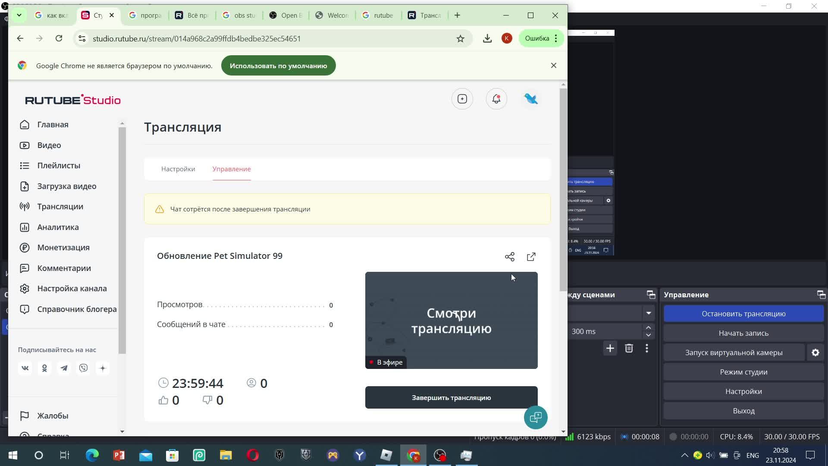The height and width of the screenshot is (466, 828).
Task: Open the Chrome tab search dropdown
Action: (19, 16)
